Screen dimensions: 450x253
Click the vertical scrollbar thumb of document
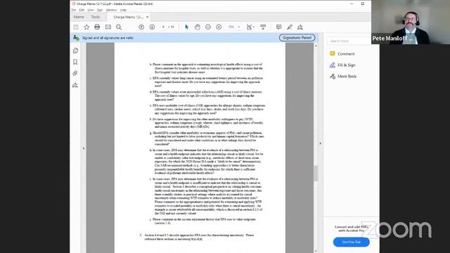click(316, 174)
